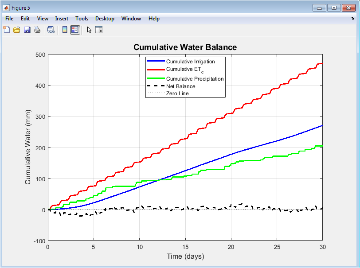Click the Print Figure icon
The height and width of the screenshot is (268, 360).
pos(37,30)
